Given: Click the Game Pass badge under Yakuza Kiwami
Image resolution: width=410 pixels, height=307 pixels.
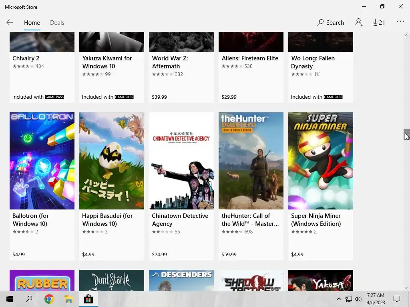Looking at the screenshot, I should (124, 97).
